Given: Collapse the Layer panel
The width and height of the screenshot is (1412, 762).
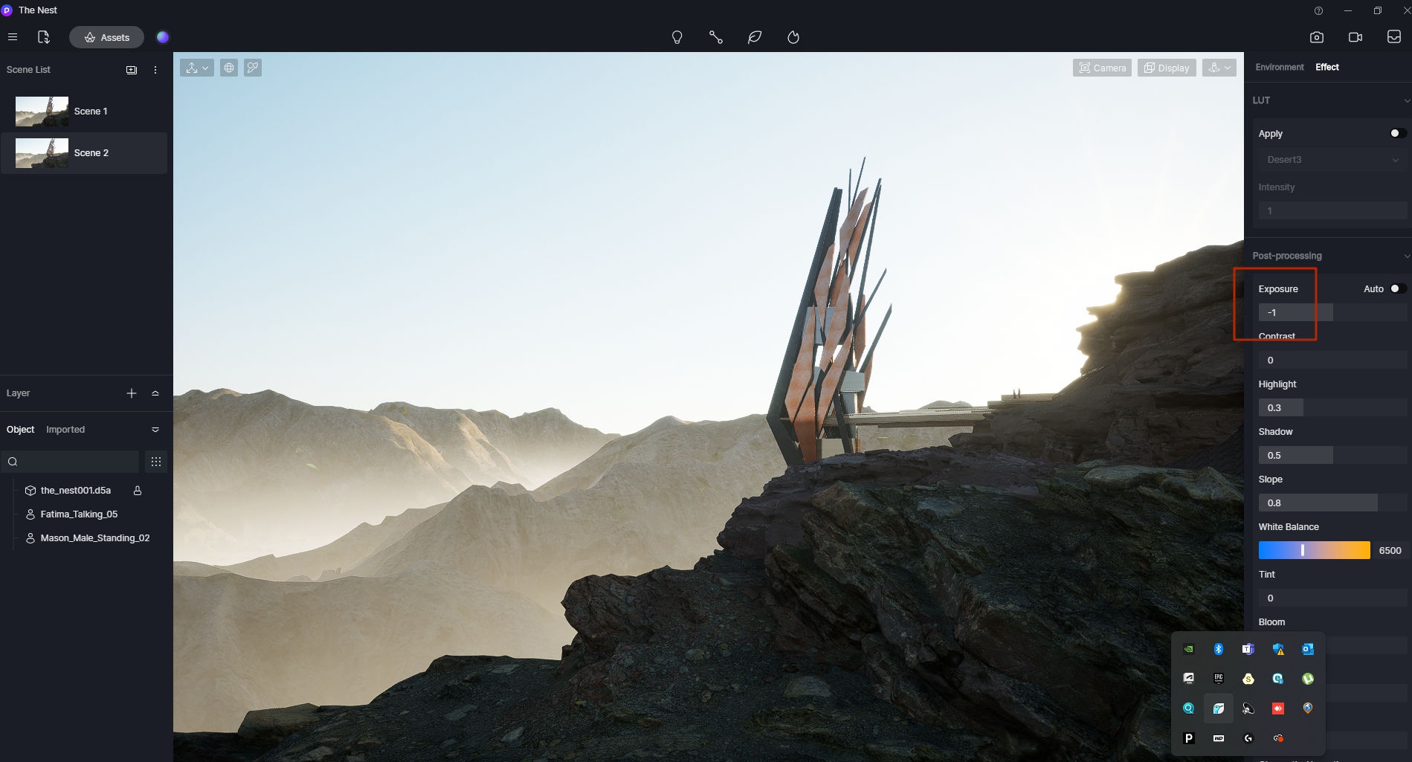Looking at the screenshot, I should coord(155,393).
